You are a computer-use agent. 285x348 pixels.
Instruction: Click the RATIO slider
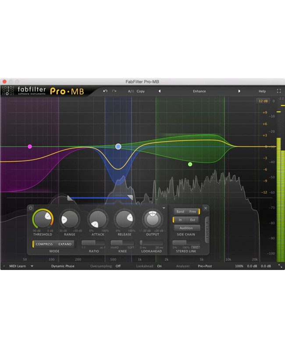point(93,243)
